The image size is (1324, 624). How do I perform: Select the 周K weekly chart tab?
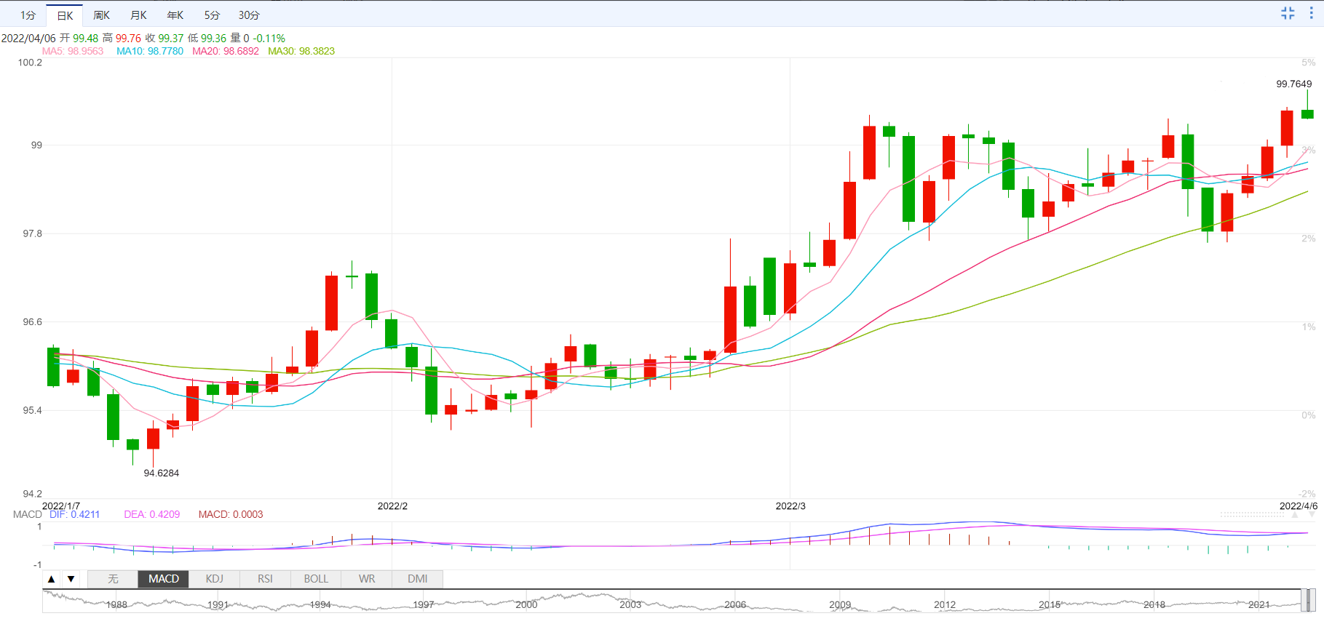click(101, 15)
